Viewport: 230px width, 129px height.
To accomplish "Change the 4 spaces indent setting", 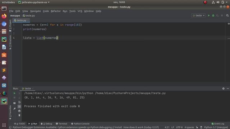I will 189,128.
